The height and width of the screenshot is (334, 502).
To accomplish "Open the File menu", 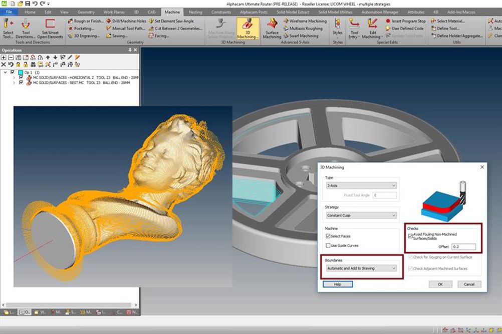I will point(9,12).
